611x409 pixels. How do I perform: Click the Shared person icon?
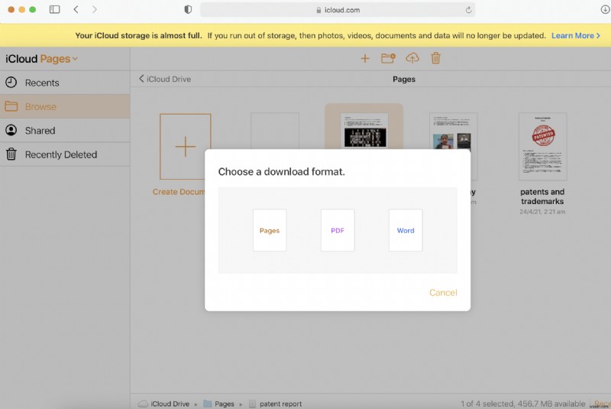[11, 130]
